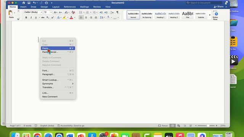
Task: Center align text
Action: pyautogui.click(x=86, y=18)
